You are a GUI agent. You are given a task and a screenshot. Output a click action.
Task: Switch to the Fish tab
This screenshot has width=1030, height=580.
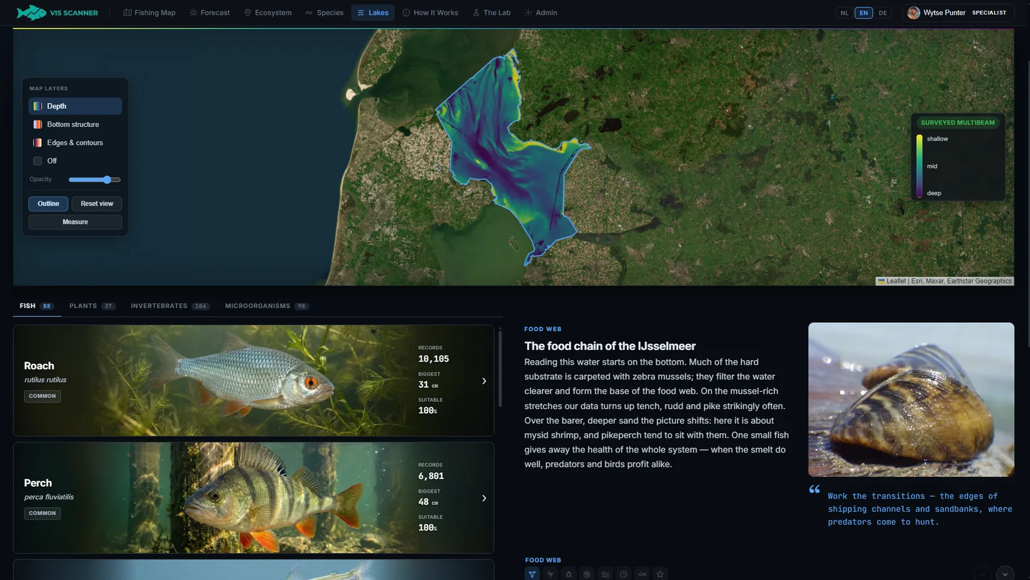[37, 306]
